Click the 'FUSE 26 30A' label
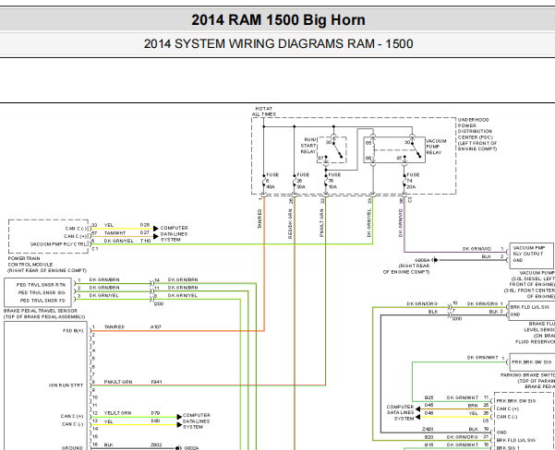Image resolution: width=555 pixels, height=450 pixels. tap(303, 181)
